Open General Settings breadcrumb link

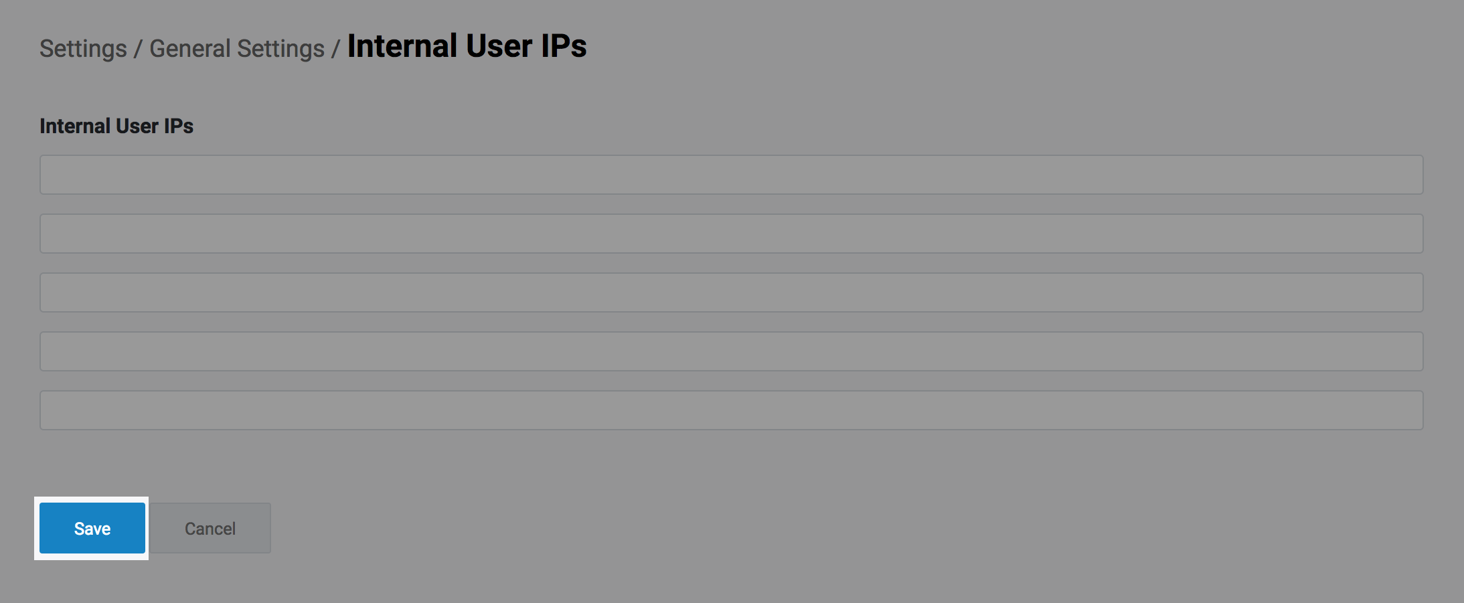[x=236, y=49]
